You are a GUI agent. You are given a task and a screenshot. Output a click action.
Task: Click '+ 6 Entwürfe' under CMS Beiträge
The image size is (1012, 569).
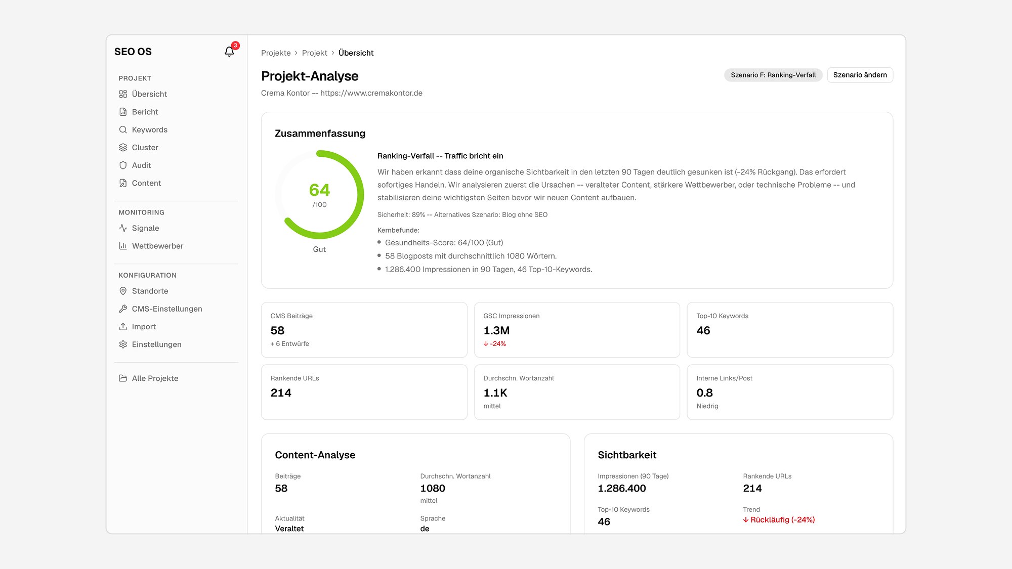click(x=289, y=343)
